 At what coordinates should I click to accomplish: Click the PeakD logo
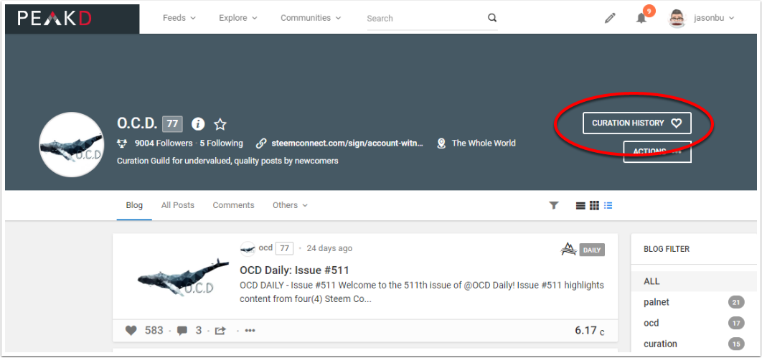(x=55, y=19)
